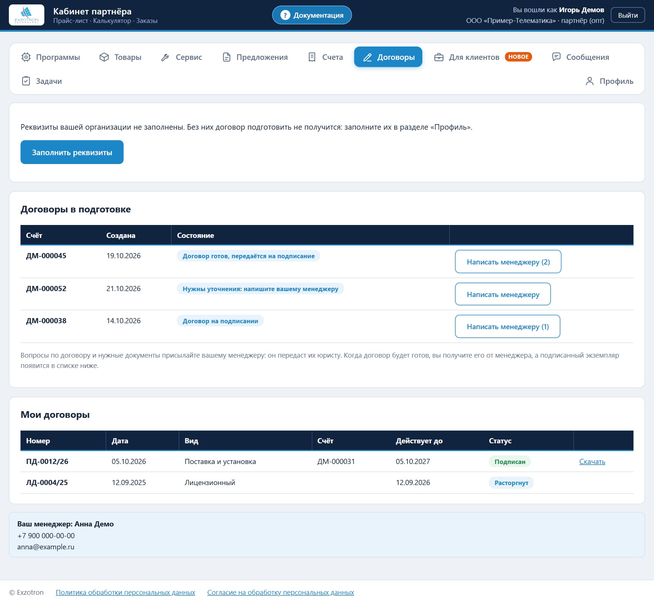This screenshot has height=604, width=654.
Task: Click the Договор на подписании status badge
Action: coord(220,321)
